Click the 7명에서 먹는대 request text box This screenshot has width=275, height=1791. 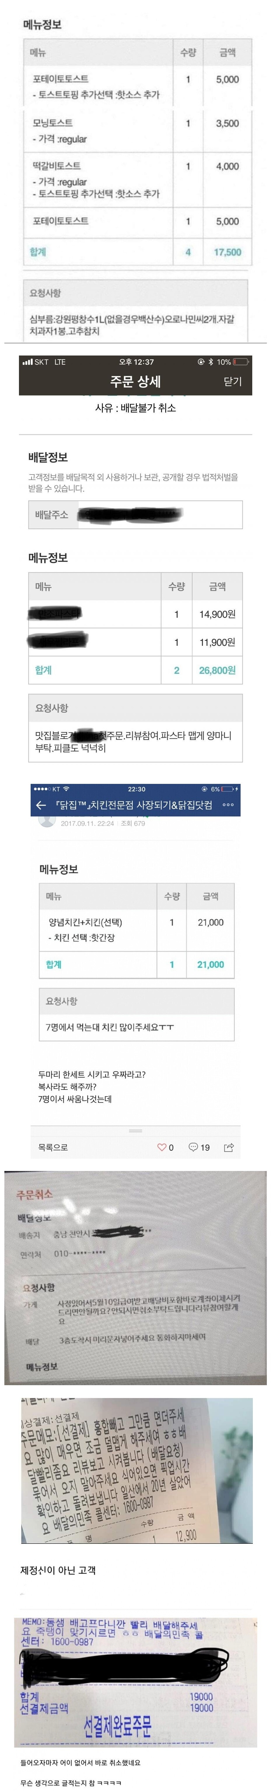point(136,1027)
